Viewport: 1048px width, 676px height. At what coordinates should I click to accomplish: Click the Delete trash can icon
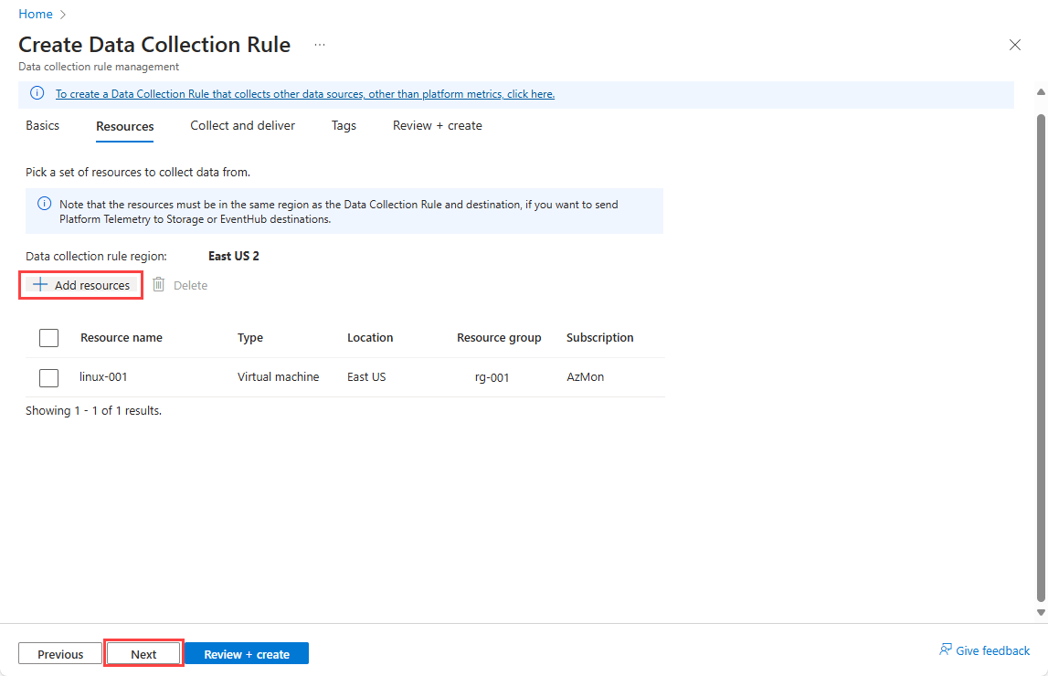click(158, 285)
